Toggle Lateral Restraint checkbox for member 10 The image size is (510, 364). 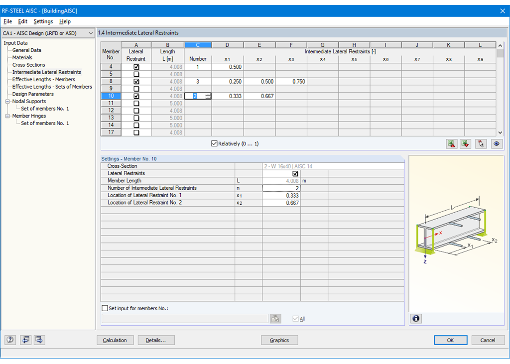[x=136, y=96]
